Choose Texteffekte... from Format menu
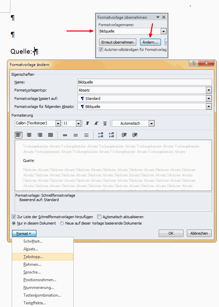Image resolution: width=219 pixels, height=307 pixels. pos(43,303)
